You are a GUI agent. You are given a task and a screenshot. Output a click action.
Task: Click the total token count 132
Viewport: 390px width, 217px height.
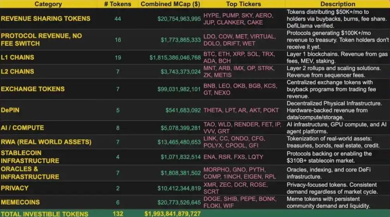(118, 214)
